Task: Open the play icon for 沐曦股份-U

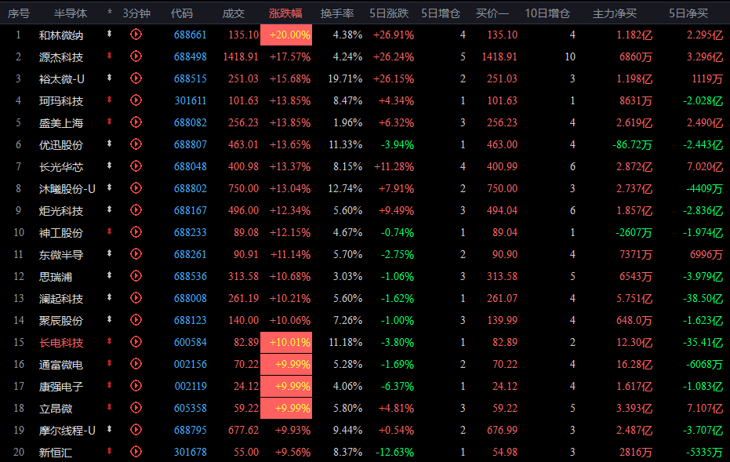Action: 136,188
